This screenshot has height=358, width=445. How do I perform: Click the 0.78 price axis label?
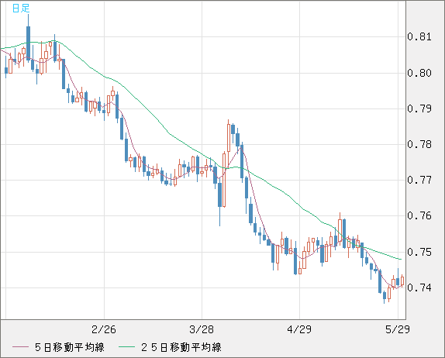pos(419,144)
